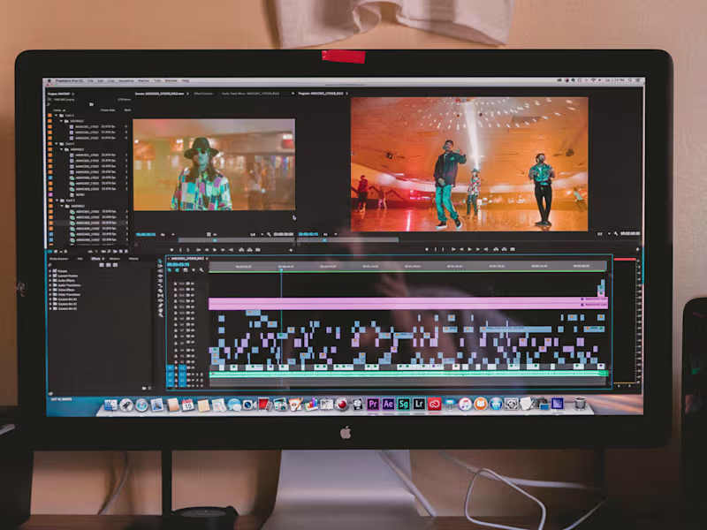Play the program monitor sequence
Viewport: 707px width, 530px height.
click(469, 249)
